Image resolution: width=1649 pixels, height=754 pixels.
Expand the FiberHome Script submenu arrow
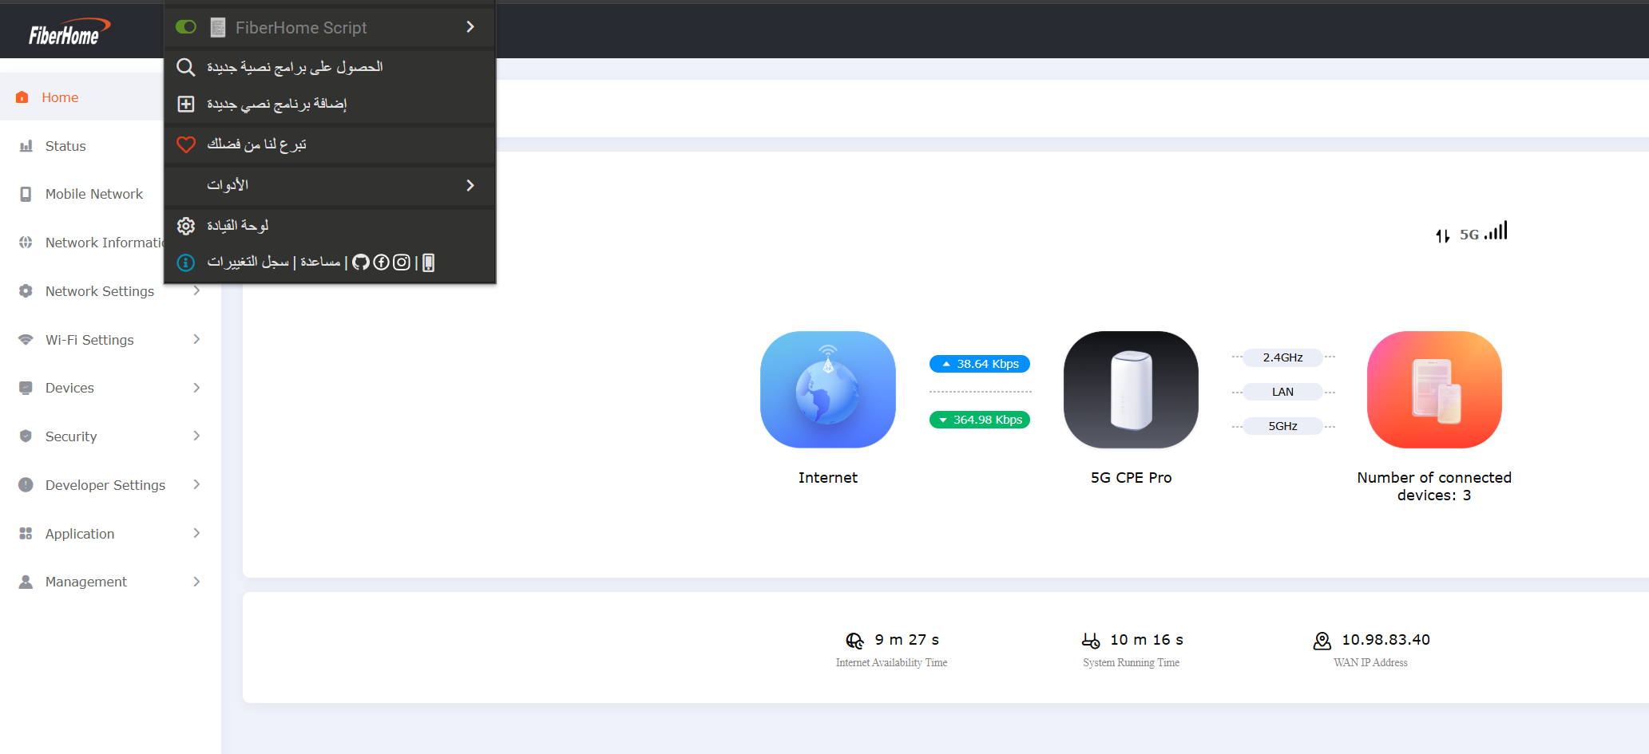tap(470, 27)
